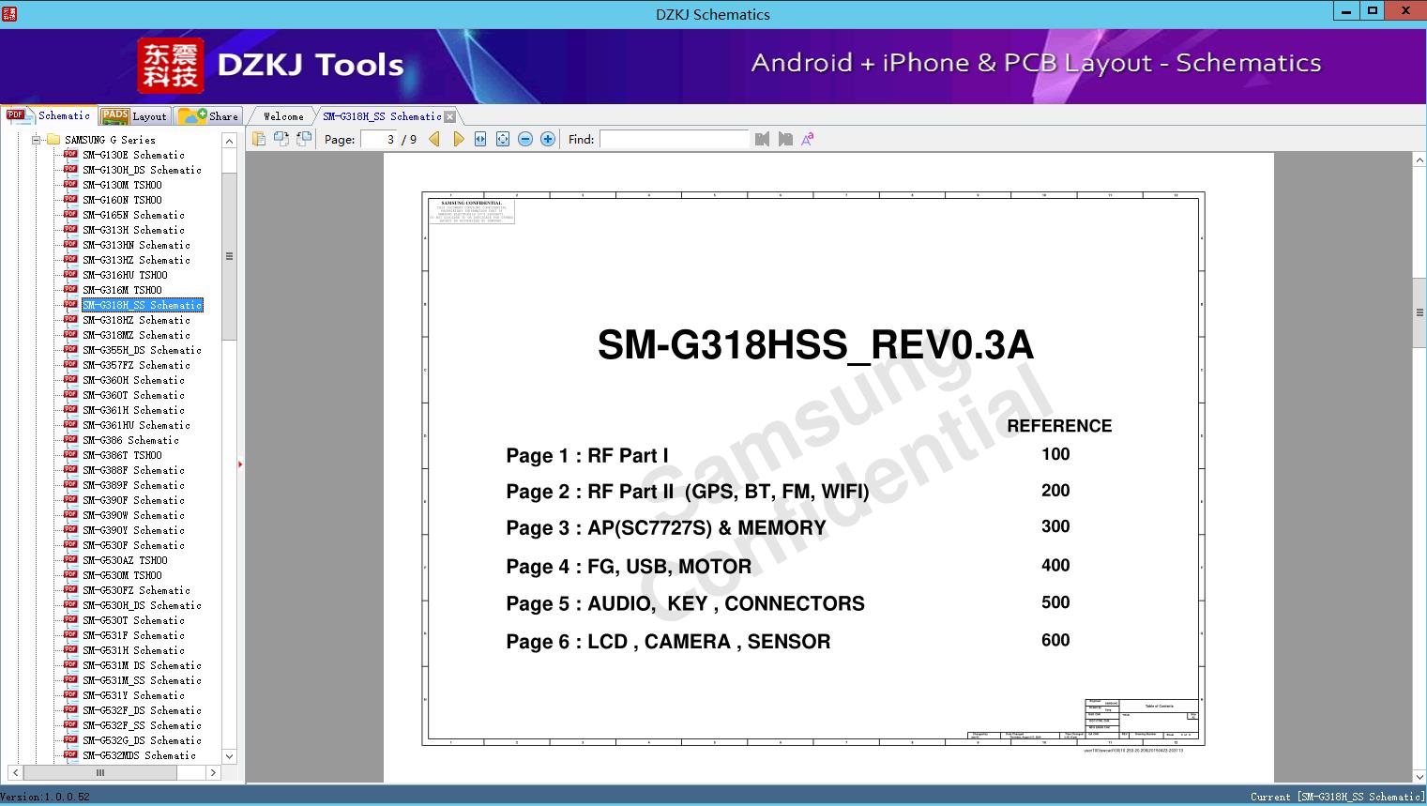Open SM-G390W Schematic

click(x=133, y=515)
